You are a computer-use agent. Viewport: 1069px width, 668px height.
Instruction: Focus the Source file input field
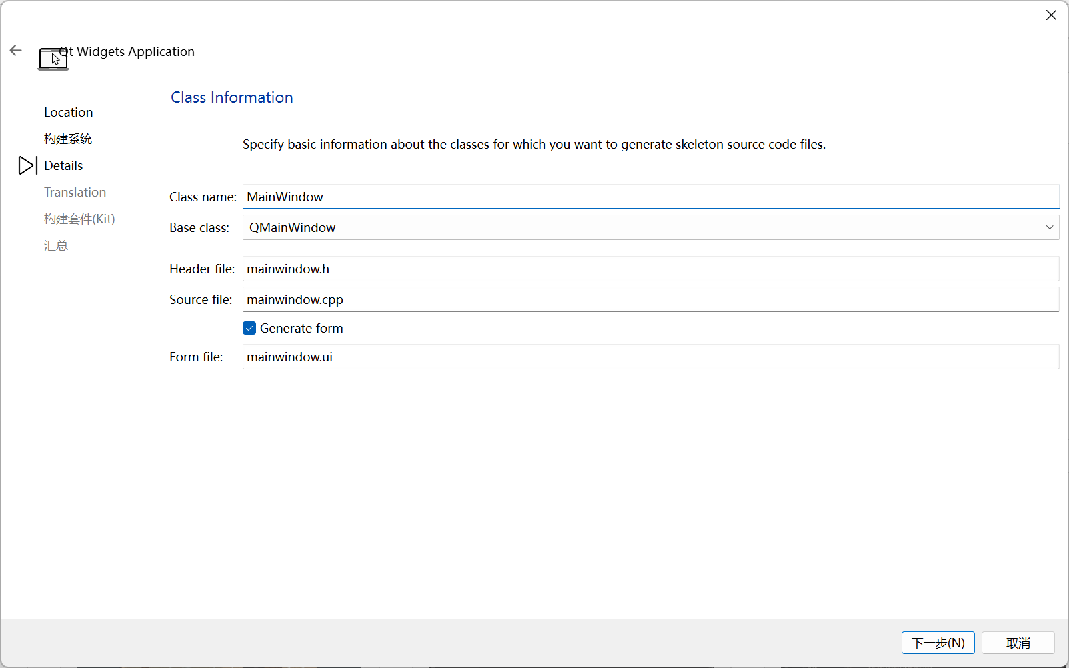point(650,299)
